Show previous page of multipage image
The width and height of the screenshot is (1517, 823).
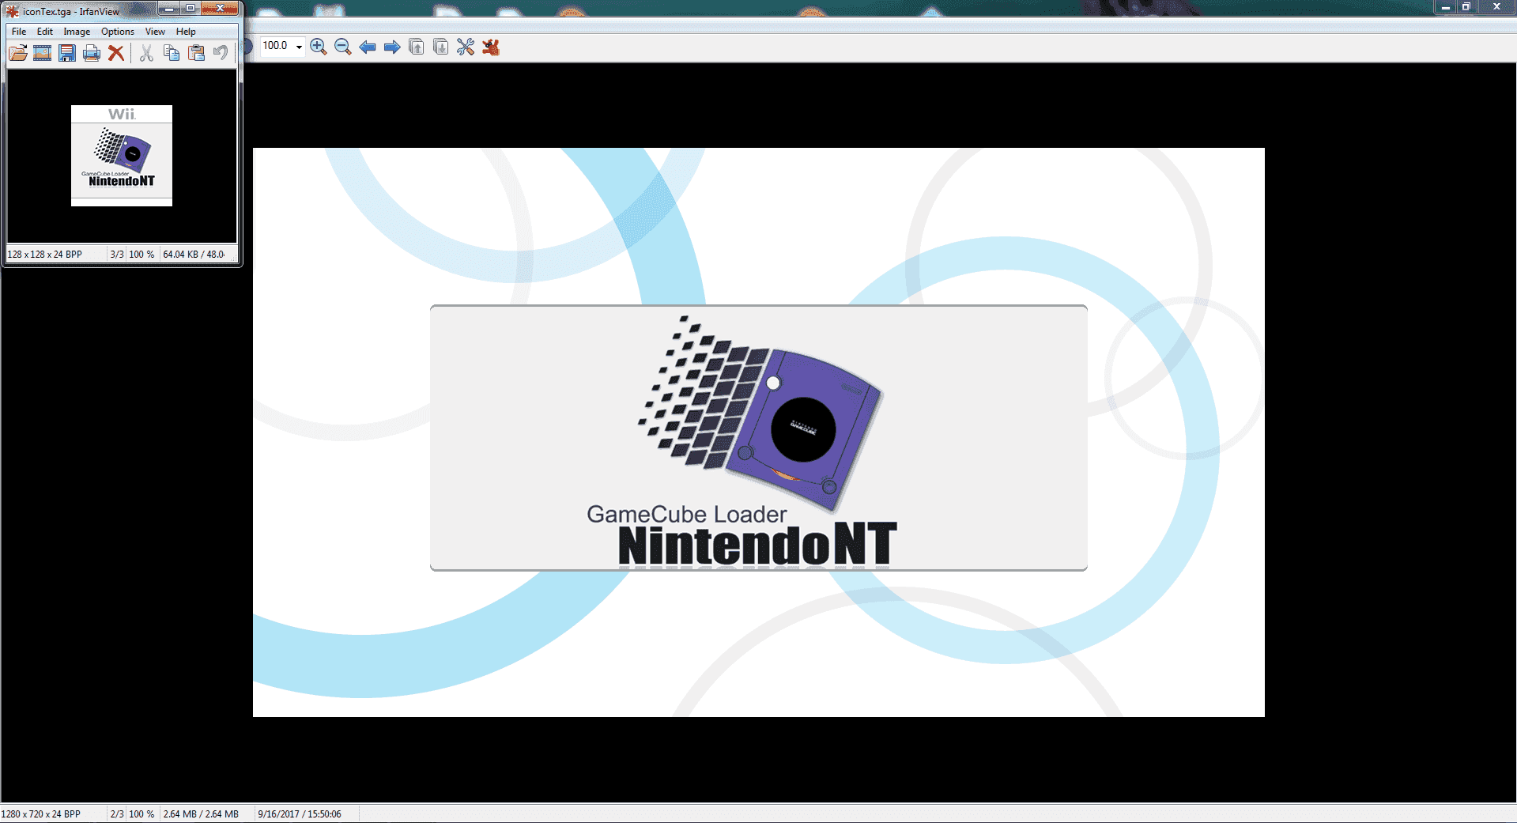point(417,47)
